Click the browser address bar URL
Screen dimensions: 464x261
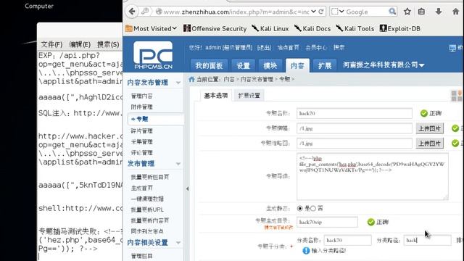pos(236,12)
